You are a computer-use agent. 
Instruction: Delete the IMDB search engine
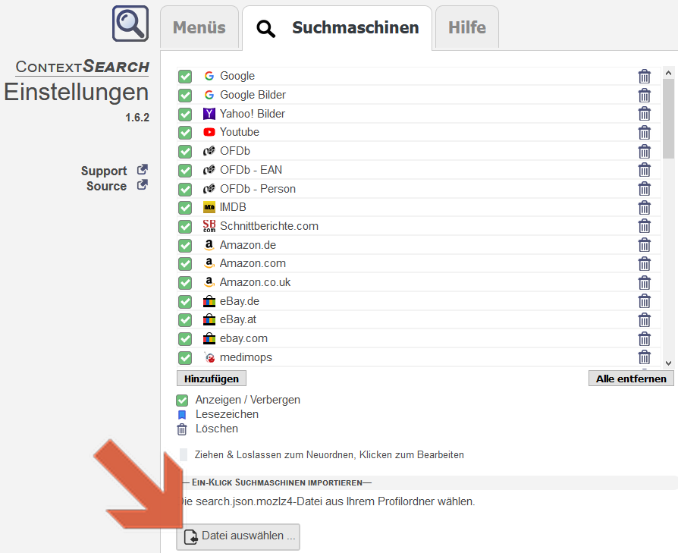coord(645,208)
